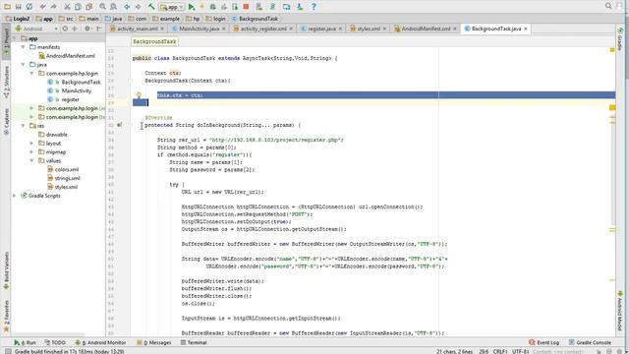Screen dimensions: 629x354
Task: Click the example breadcrumb
Action: pos(166,19)
